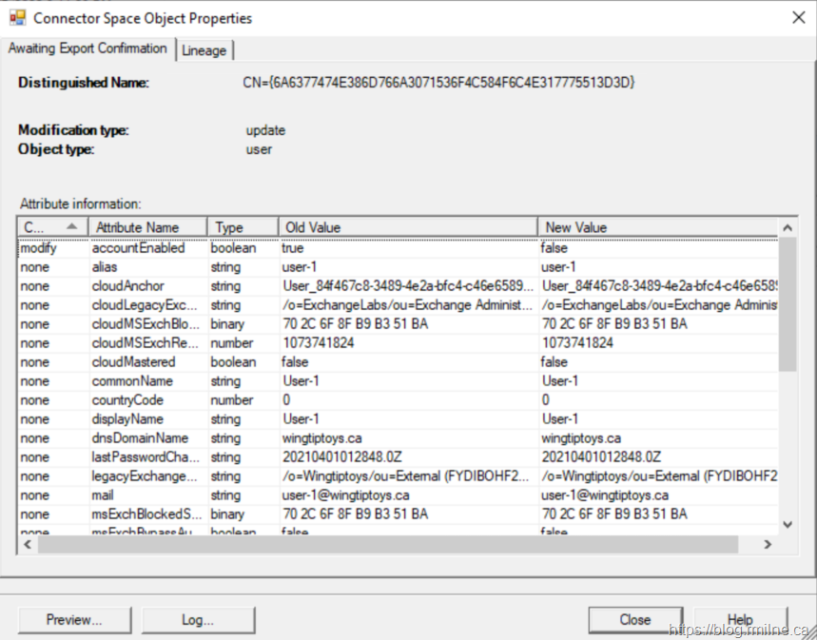Sort by the Attribute Name column header
The image size is (817, 640).
[147, 227]
